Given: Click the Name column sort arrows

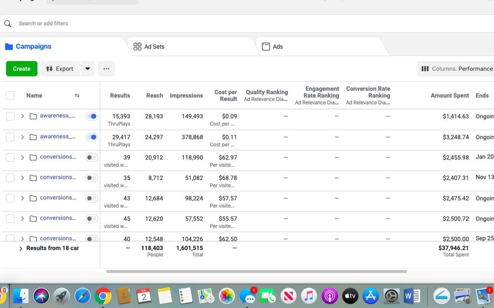Looking at the screenshot, I should click(77, 95).
